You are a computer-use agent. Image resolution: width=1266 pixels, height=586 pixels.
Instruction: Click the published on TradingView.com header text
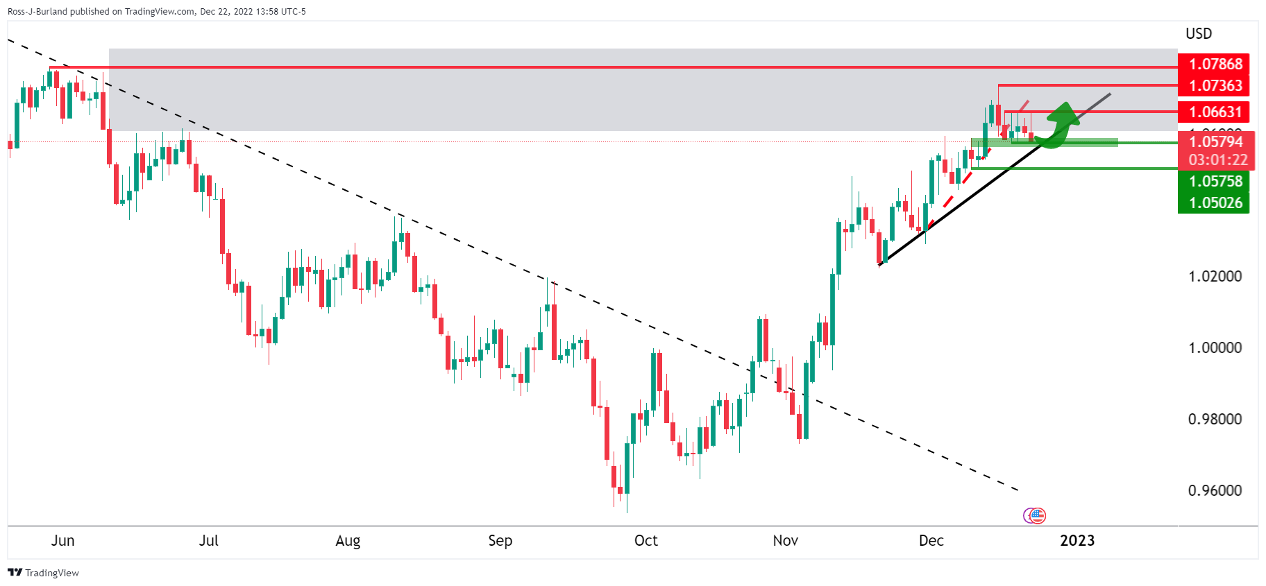[x=156, y=11]
